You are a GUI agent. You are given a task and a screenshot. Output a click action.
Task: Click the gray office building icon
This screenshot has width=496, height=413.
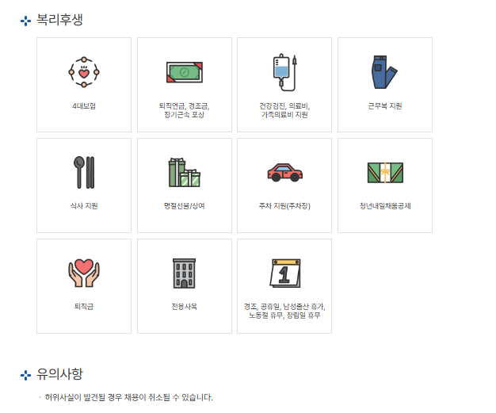(x=184, y=273)
